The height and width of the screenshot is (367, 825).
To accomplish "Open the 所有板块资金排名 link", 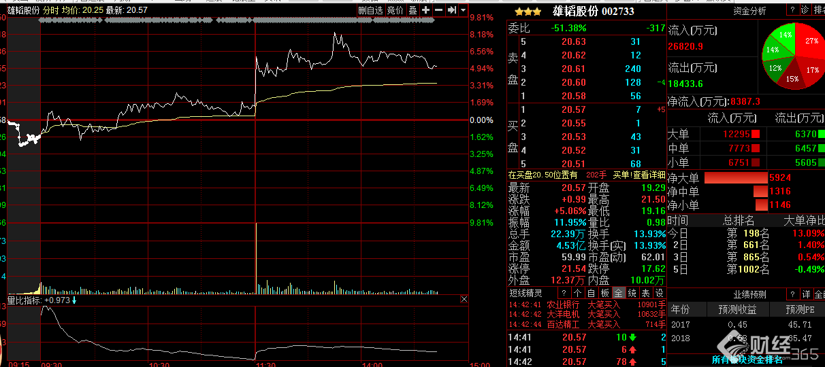I will [x=747, y=360].
